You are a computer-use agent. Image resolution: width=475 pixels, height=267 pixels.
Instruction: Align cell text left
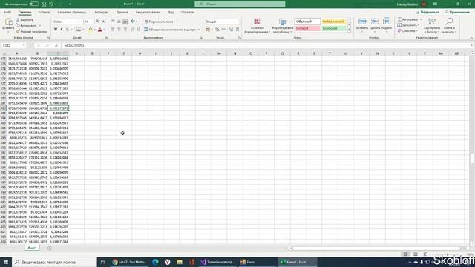coord(113,30)
